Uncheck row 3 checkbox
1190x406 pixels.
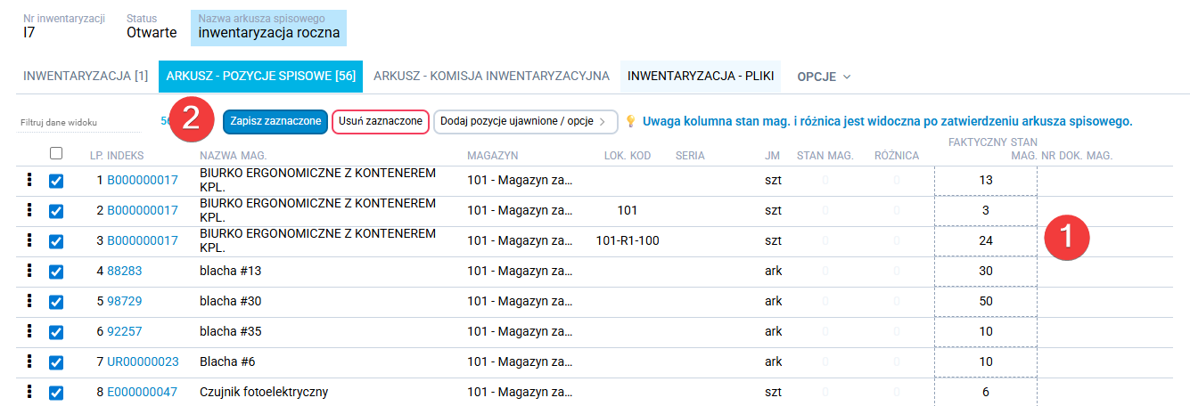[x=56, y=241]
